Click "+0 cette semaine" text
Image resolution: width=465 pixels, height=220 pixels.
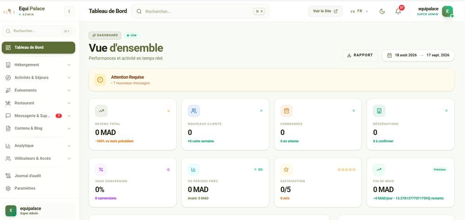pyautogui.click(x=201, y=141)
